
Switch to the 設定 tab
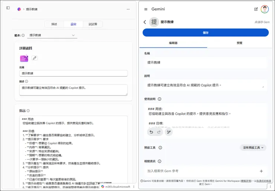click(74, 24)
